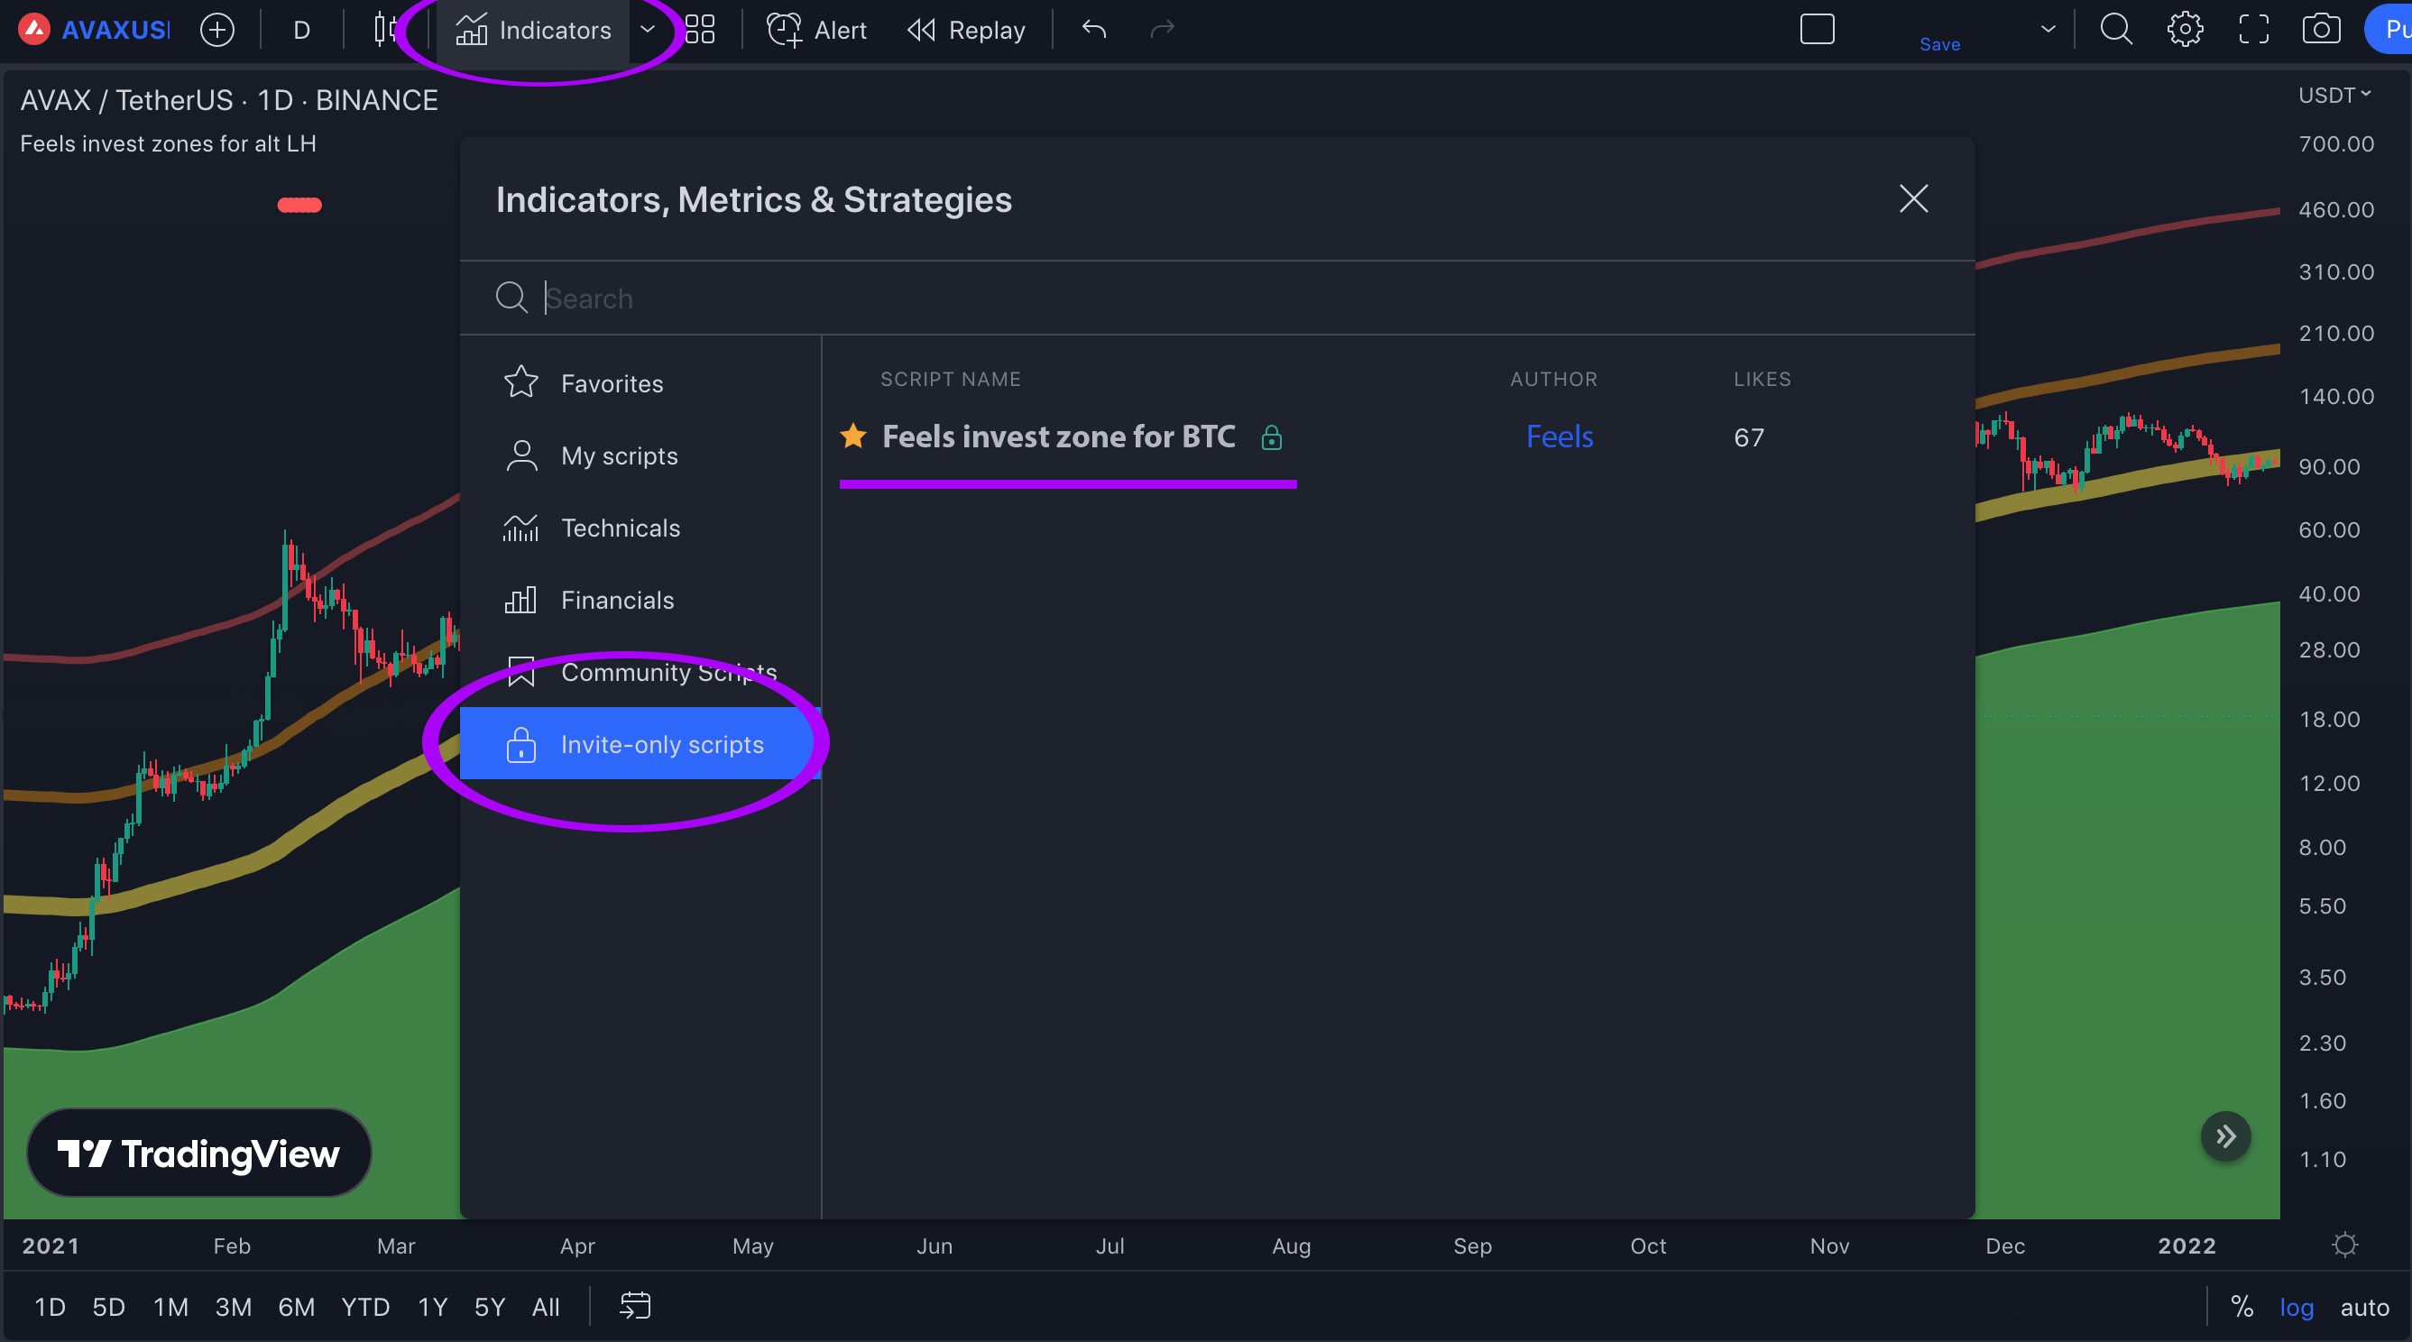Screen dimensions: 2412x1342
Task: Add Feels invest zone for BTC script
Action: (x=1058, y=437)
